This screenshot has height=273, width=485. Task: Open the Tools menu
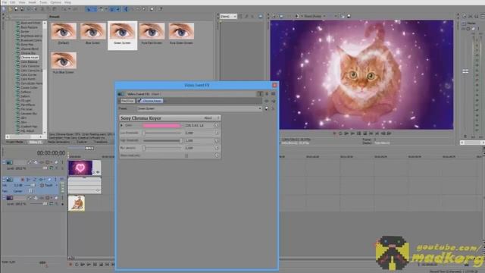[x=43, y=2]
